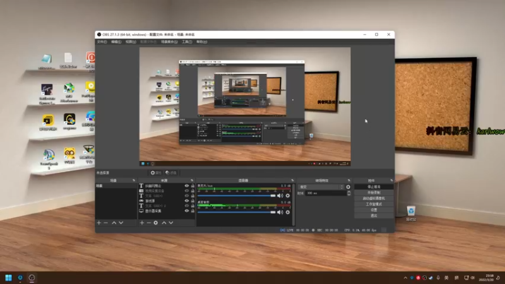The image size is (505, 284).
Task: Click the 时长 duration stepper arrows
Action: [x=349, y=193]
